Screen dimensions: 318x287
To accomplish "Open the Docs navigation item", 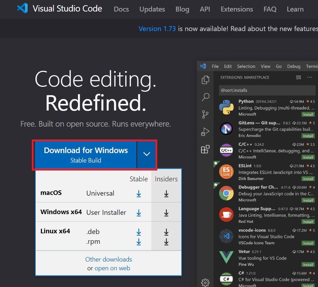I will tap(121, 9).
